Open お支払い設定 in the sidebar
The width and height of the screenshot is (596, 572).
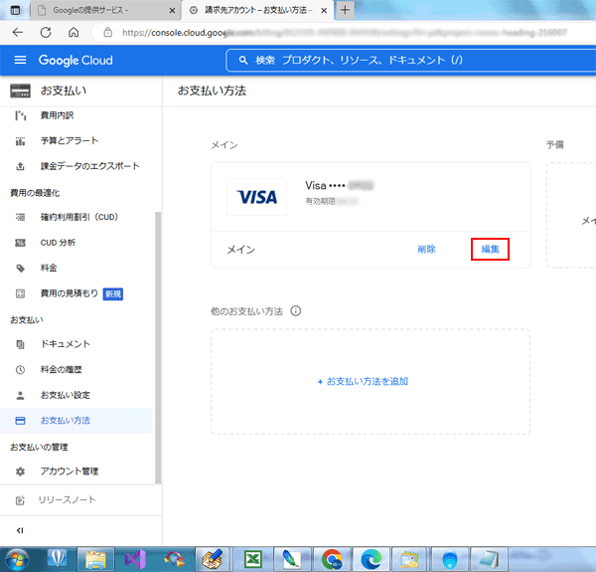click(66, 395)
